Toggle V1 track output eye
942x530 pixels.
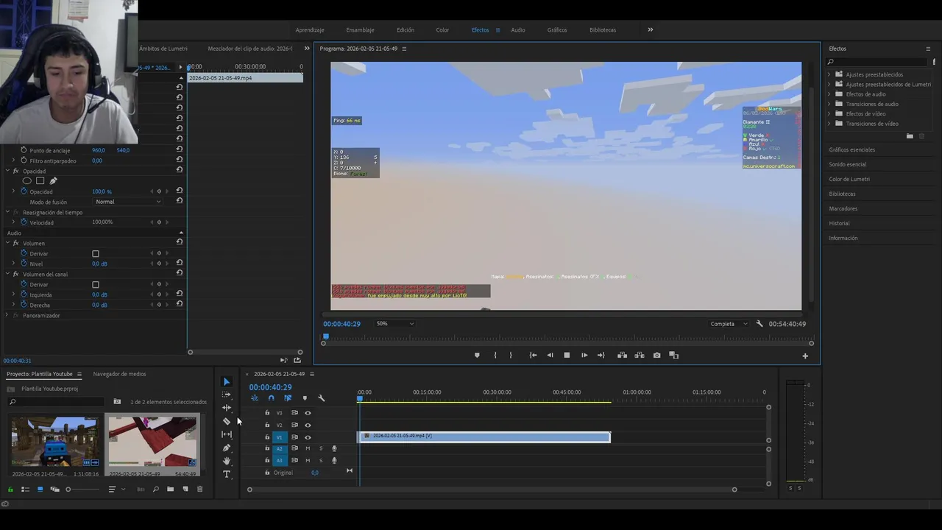(308, 437)
